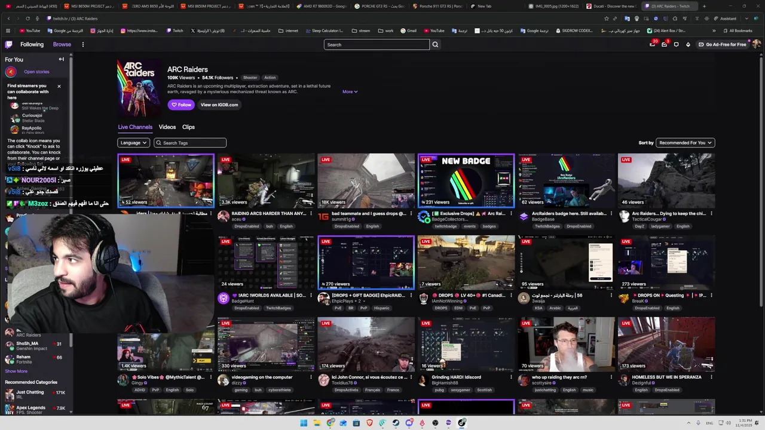The image size is (765, 430).
Task: Open options for dizzy stream card
Action: point(311,377)
